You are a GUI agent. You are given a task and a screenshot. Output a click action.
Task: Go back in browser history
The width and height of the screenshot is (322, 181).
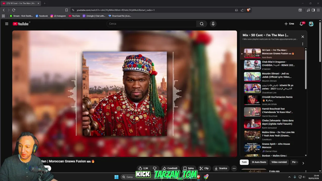(4, 10)
